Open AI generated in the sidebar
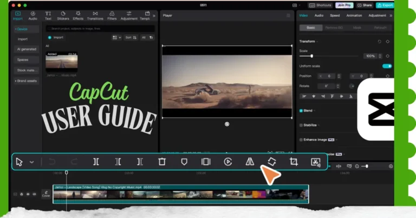Viewport: 416px width, 218px height. tap(27, 49)
